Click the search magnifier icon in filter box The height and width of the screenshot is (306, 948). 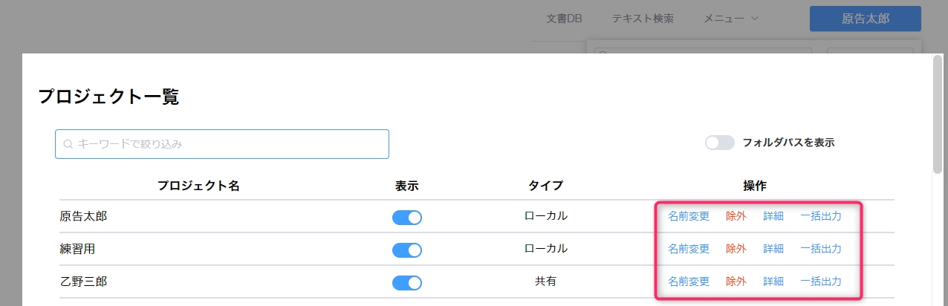pyautogui.click(x=68, y=144)
